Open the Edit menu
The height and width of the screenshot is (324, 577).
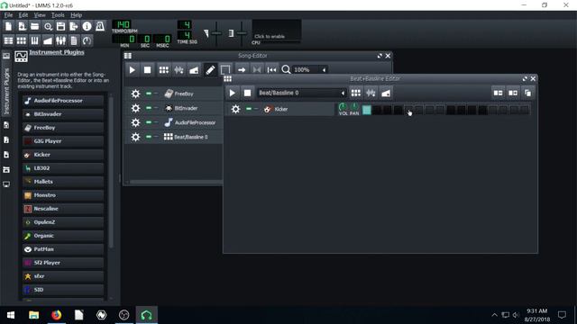(x=23, y=15)
